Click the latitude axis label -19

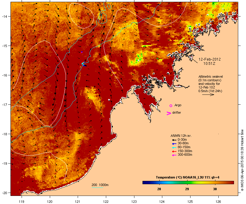(4, 163)
